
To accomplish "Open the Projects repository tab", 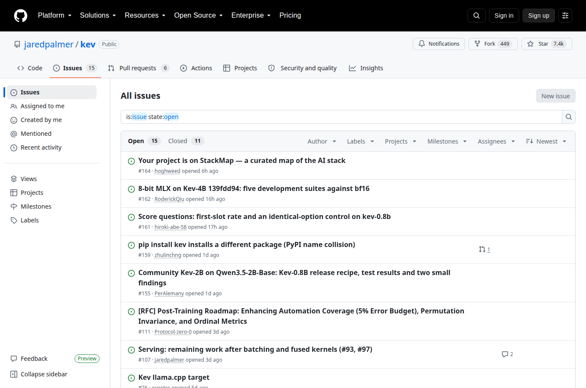I will point(240,68).
